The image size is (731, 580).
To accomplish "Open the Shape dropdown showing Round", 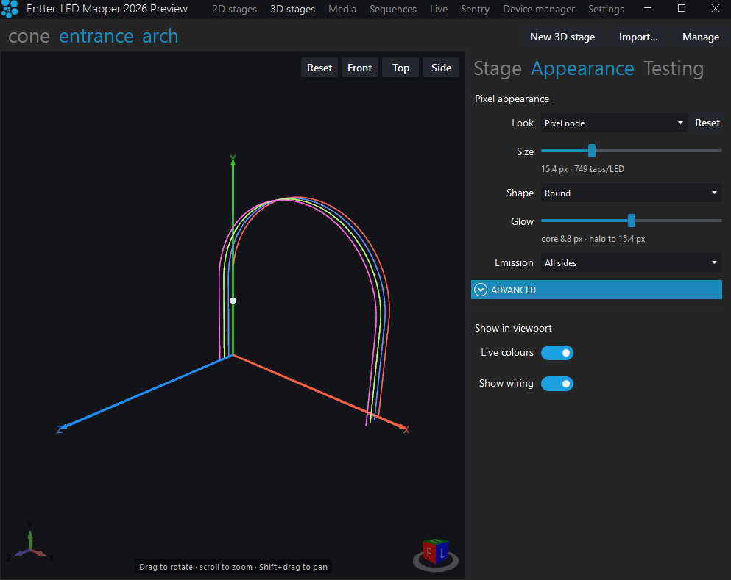I will point(631,193).
